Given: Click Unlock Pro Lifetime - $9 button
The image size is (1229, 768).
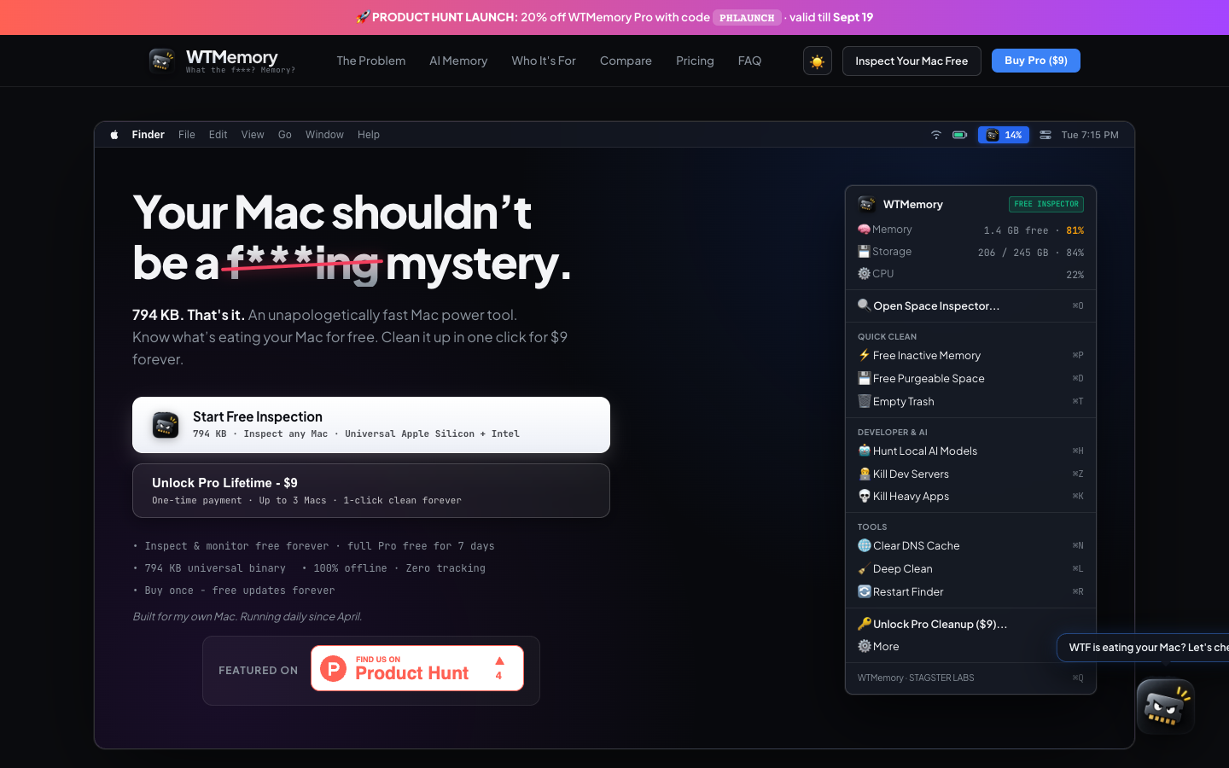Looking at the screenshot, I should [371, 491].
